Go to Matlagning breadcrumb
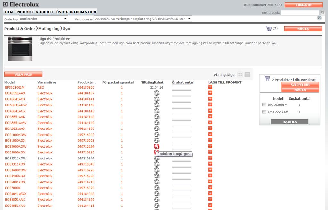328x210 pixels. (x=49, y=28)
